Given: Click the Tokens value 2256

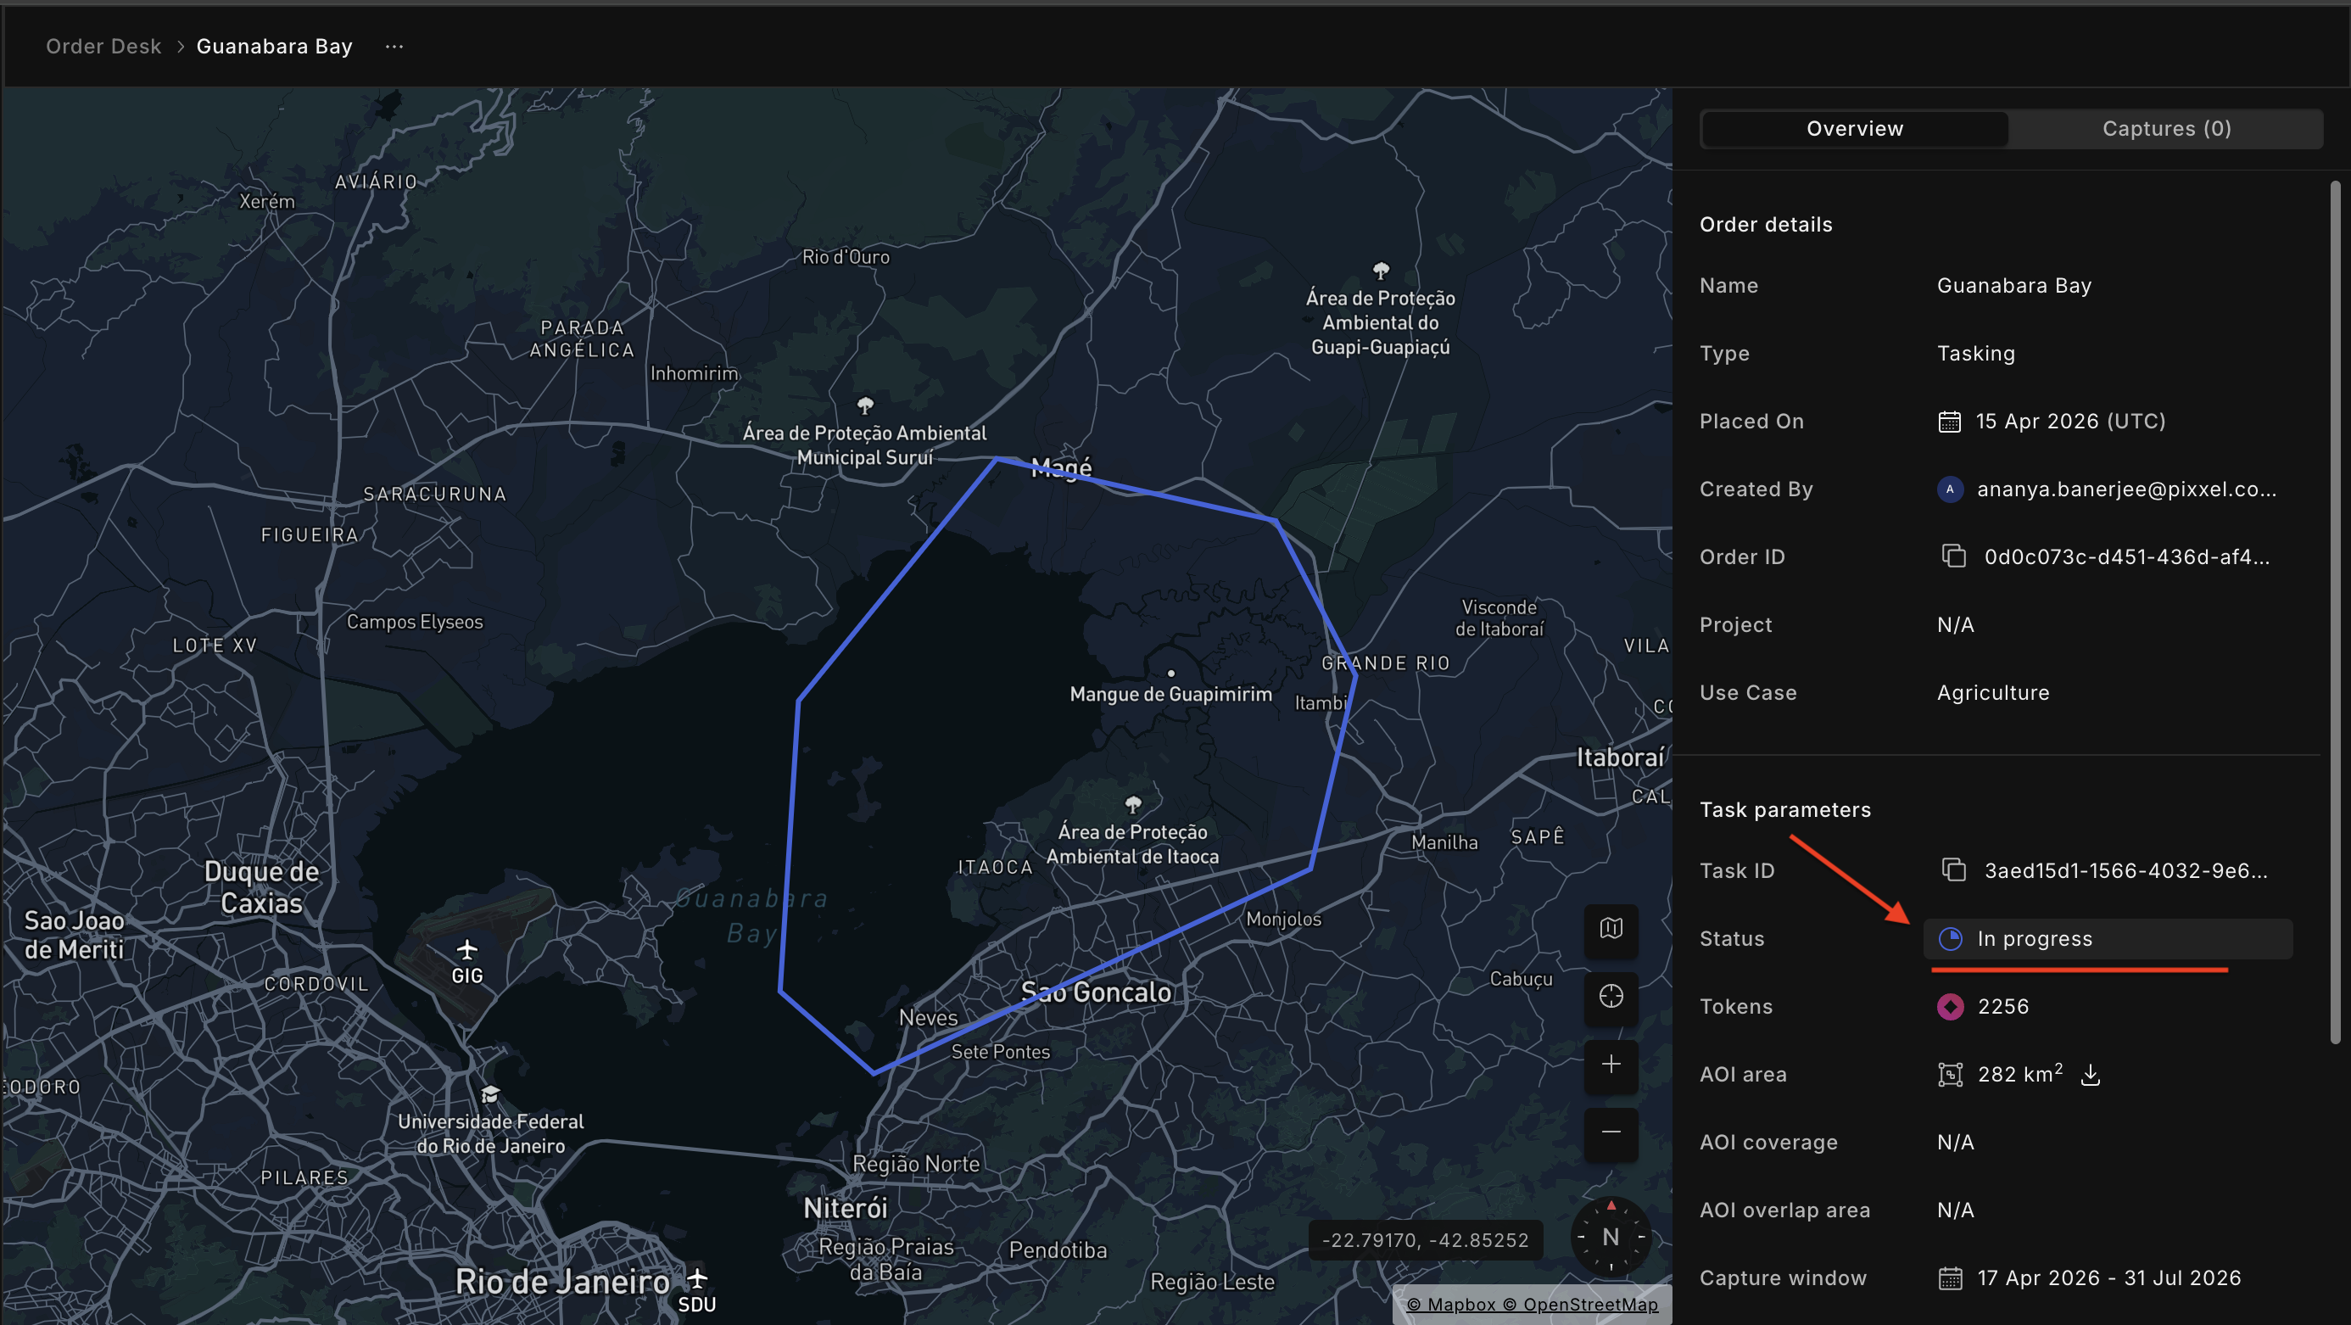Looking at the screenshot, I should tap(2003, 1007).
